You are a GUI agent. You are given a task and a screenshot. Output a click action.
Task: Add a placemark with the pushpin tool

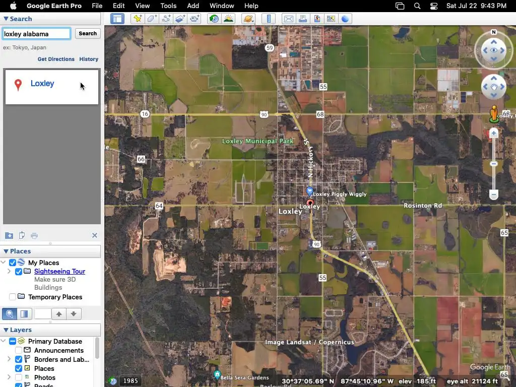tap(138, 19)
